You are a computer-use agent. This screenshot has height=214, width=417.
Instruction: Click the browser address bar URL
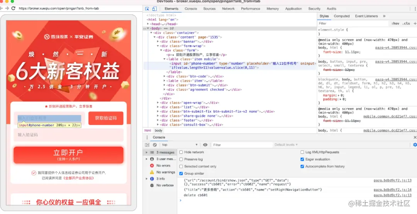point(59,8)
